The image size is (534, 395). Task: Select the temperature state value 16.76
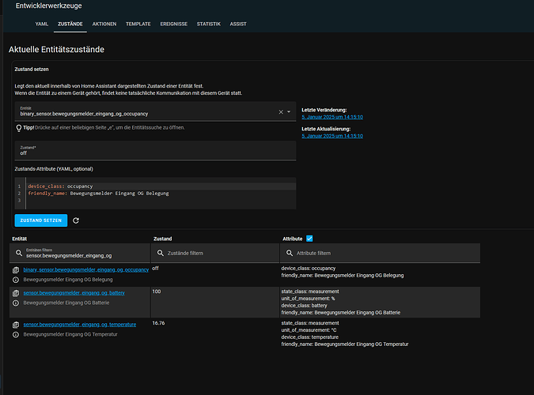pyautogui.click(x=158, y=323)
